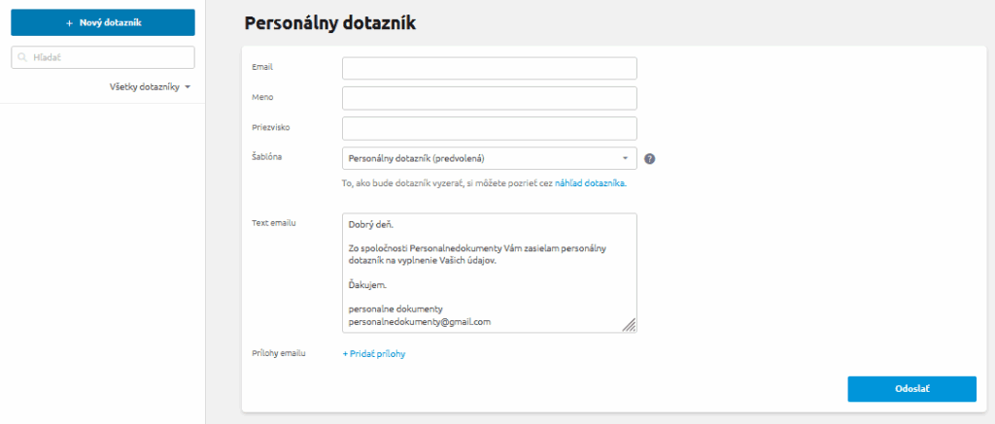
Task: Click the Pridať prílohy link
Action: click(374, 354)
